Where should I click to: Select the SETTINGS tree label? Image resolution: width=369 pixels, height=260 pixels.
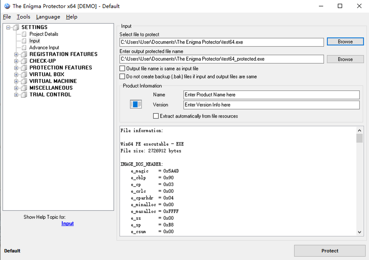(x=34, y=27)
